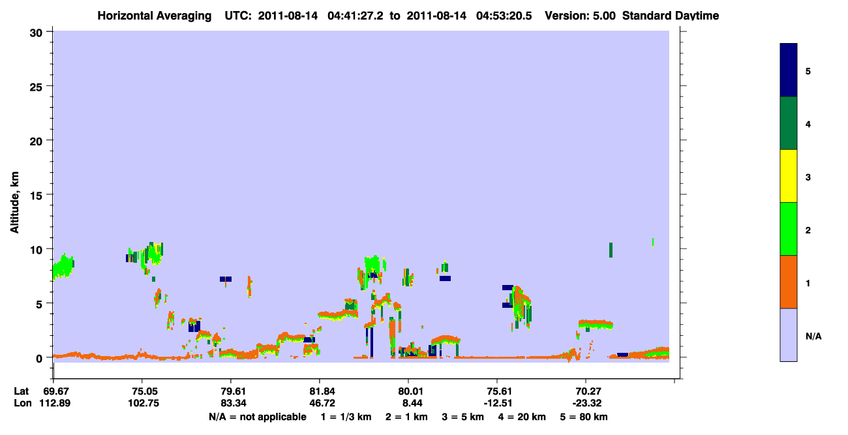Click the '2 = 1 km' legend note
848x435 pixels.
406,417
